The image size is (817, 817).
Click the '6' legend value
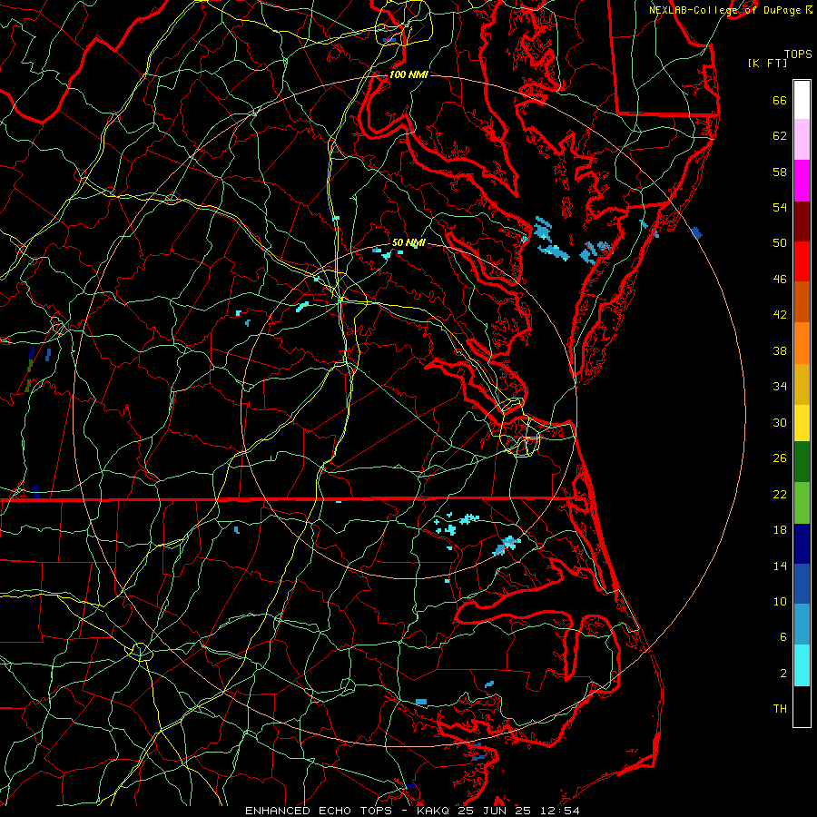coord(783,637)
